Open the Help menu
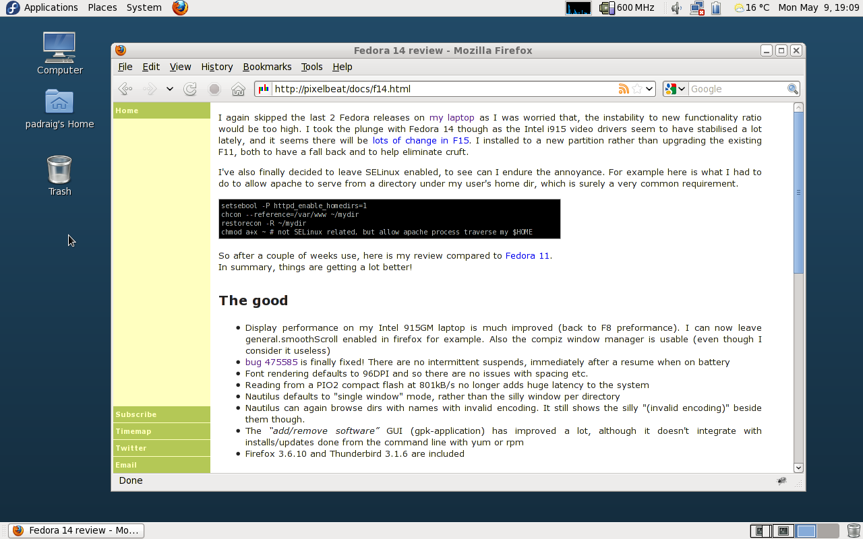 (x=343, y=67)
